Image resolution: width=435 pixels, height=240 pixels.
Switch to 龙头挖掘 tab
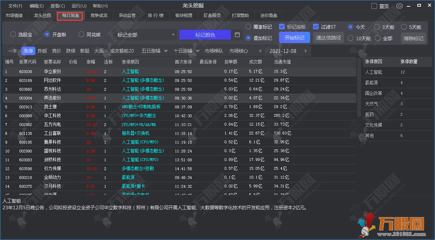coord(42,16)
